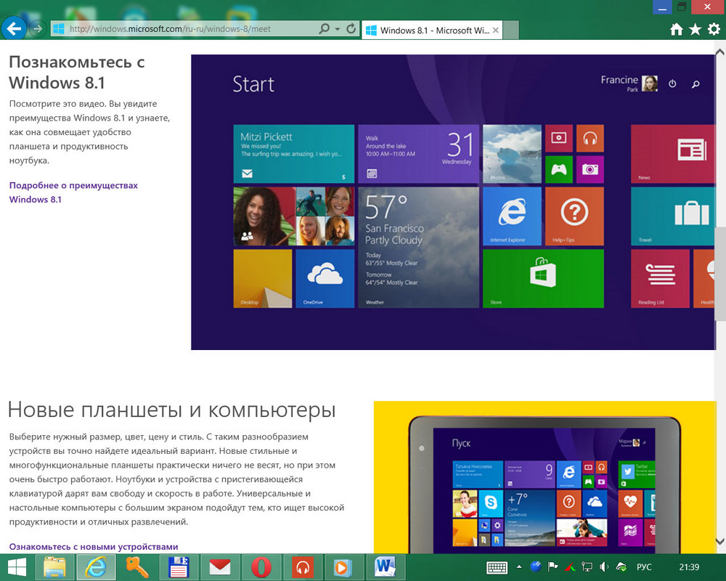Switch input language via РУС indicator

[x=644, y=567]
